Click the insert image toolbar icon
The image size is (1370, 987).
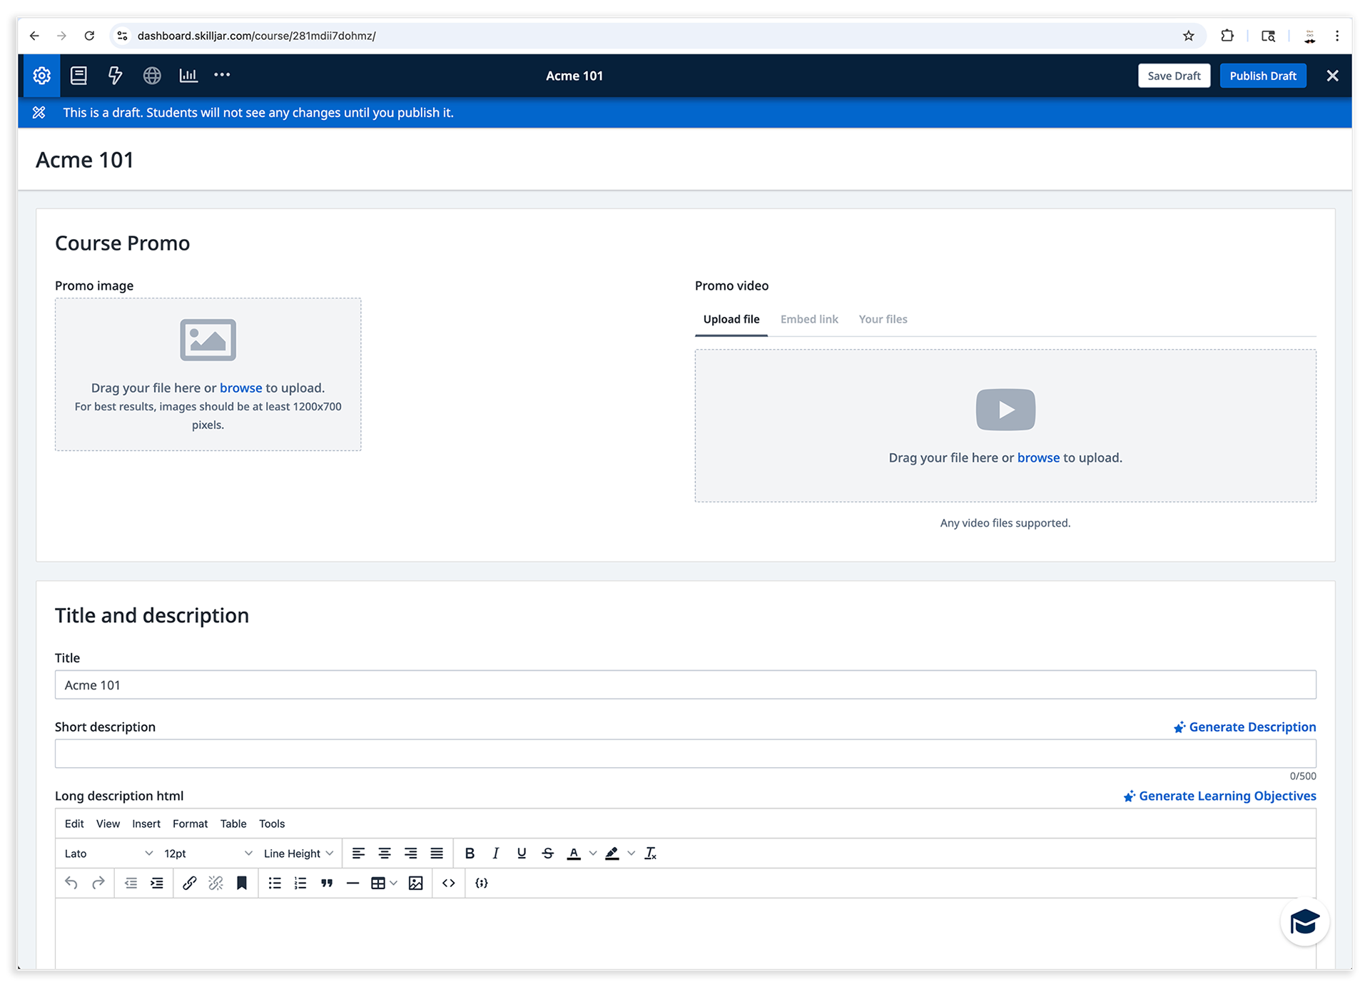point(415,884)
